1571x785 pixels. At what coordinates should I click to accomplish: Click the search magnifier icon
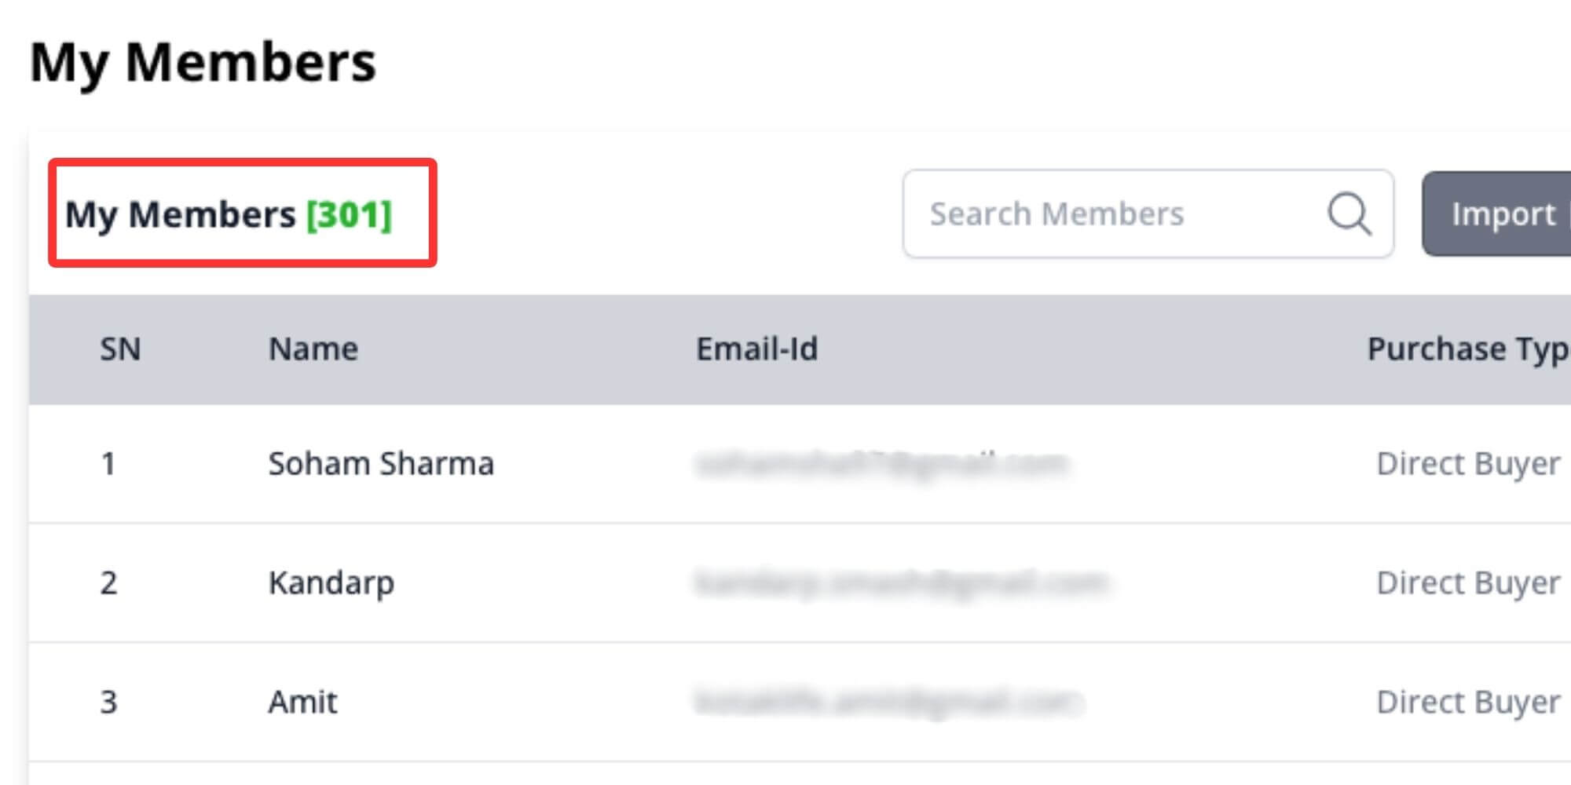tap(1349, 214)
